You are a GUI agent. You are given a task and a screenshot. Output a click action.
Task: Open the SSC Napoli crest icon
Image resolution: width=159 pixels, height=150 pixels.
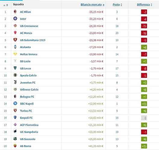[x=15, y=103]
